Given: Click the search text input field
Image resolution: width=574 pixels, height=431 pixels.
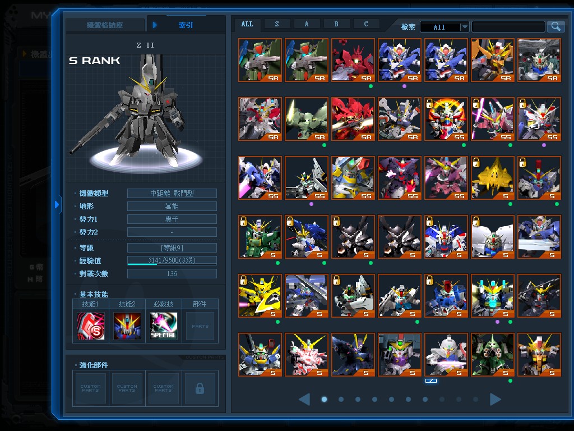Looking at the screenshot, I should [508, 26].
